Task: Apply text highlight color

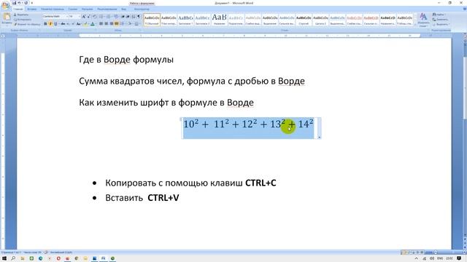Action: 85,24
